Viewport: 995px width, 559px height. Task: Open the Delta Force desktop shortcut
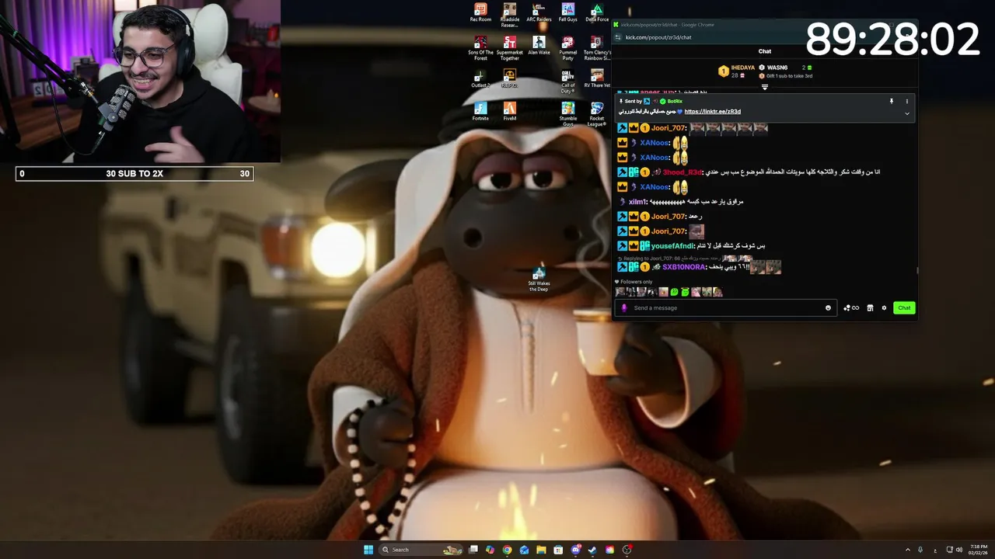point(597,12)
